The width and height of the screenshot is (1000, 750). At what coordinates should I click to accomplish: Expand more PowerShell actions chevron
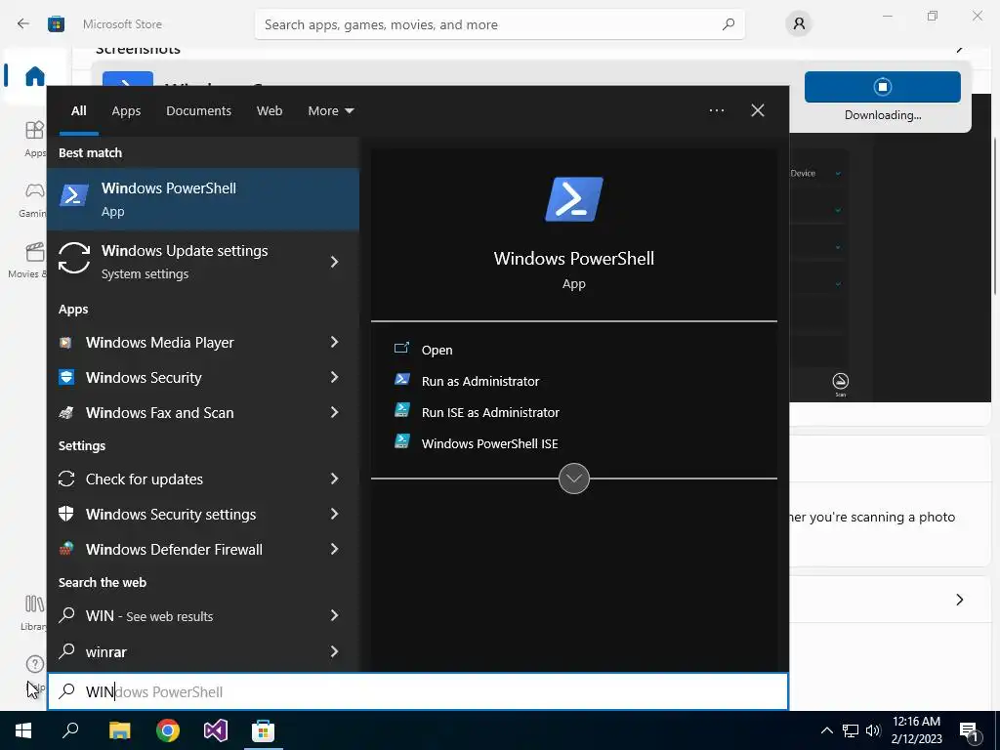(x=574, y=479)
